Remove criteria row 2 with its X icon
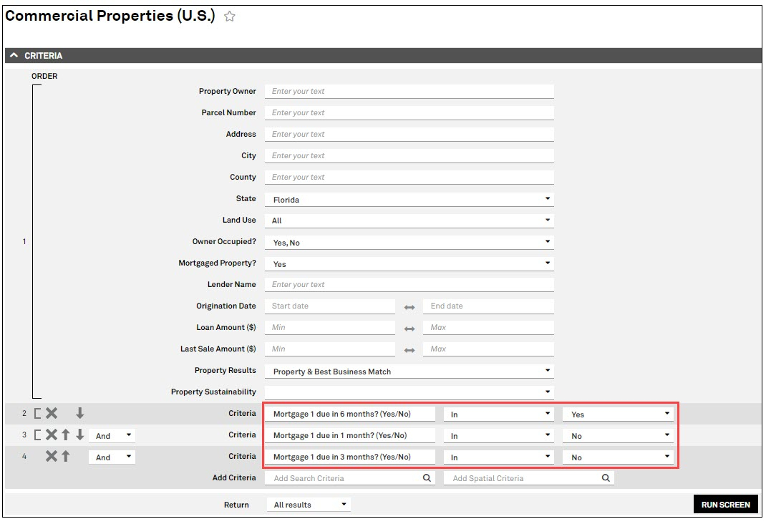The height and width of the screenshot is (524, 766). point(52,413)
